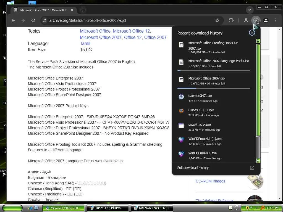Click the WinCDEmu-4.1.exe icon

[x=181, y=154]
